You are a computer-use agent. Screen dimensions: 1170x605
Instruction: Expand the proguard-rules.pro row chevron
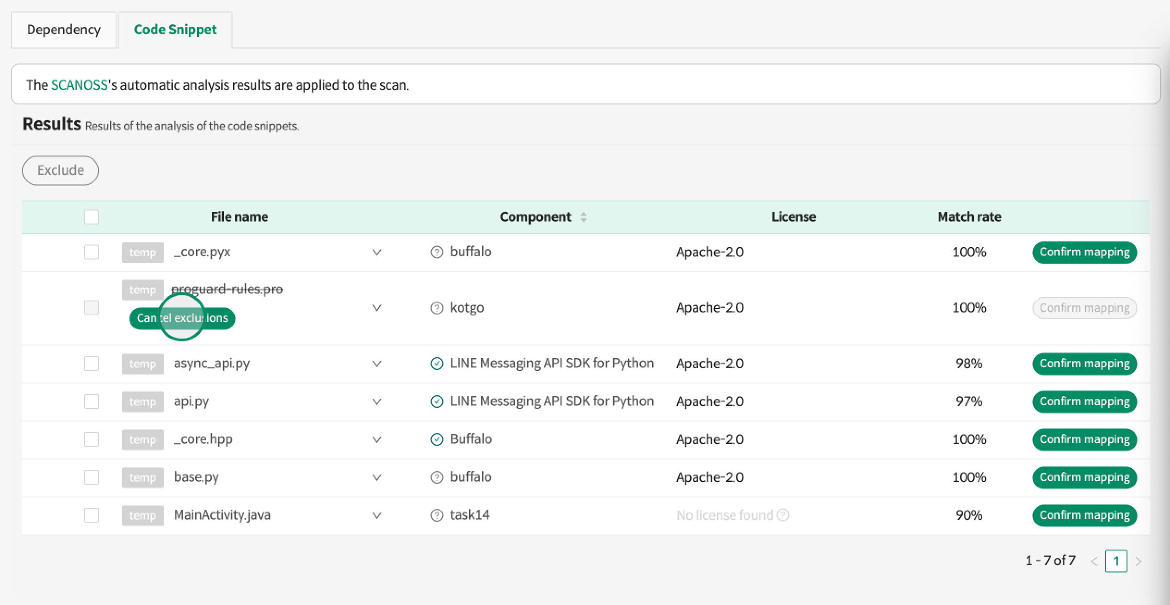(377, 308)
